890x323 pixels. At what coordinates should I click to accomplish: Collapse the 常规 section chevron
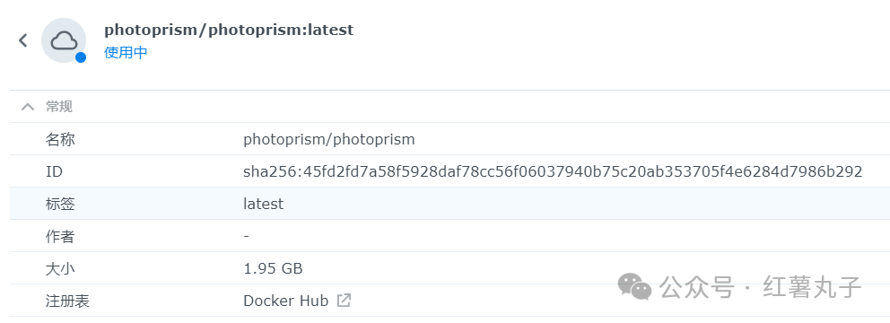pyautogui.click(x=27, y=107)
